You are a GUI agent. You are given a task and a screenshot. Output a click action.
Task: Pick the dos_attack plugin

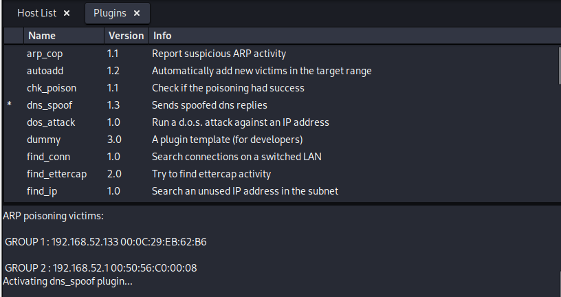tap(51, 122)
